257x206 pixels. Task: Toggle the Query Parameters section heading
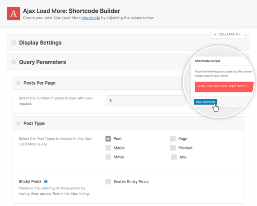pos(43,62)
